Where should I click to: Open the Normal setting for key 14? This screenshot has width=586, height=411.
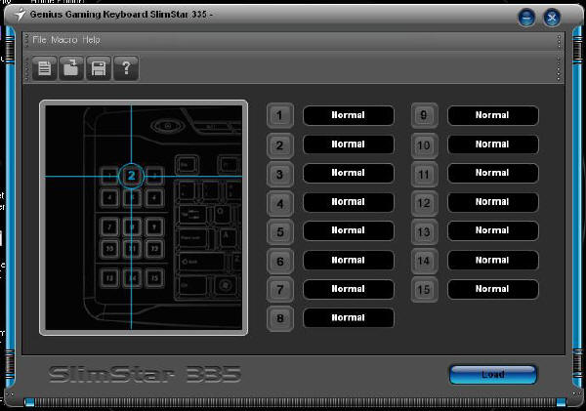(x=492, y=261)
